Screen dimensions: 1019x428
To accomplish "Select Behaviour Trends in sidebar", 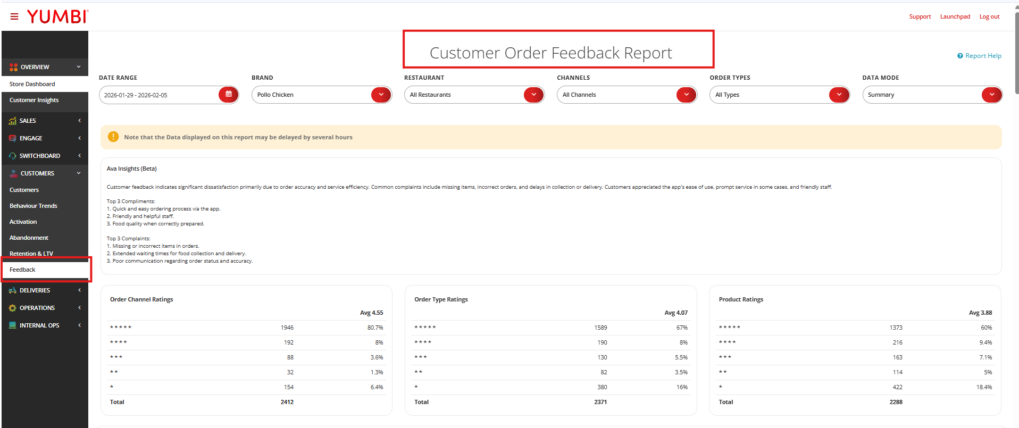I will [x=34, y=206].
